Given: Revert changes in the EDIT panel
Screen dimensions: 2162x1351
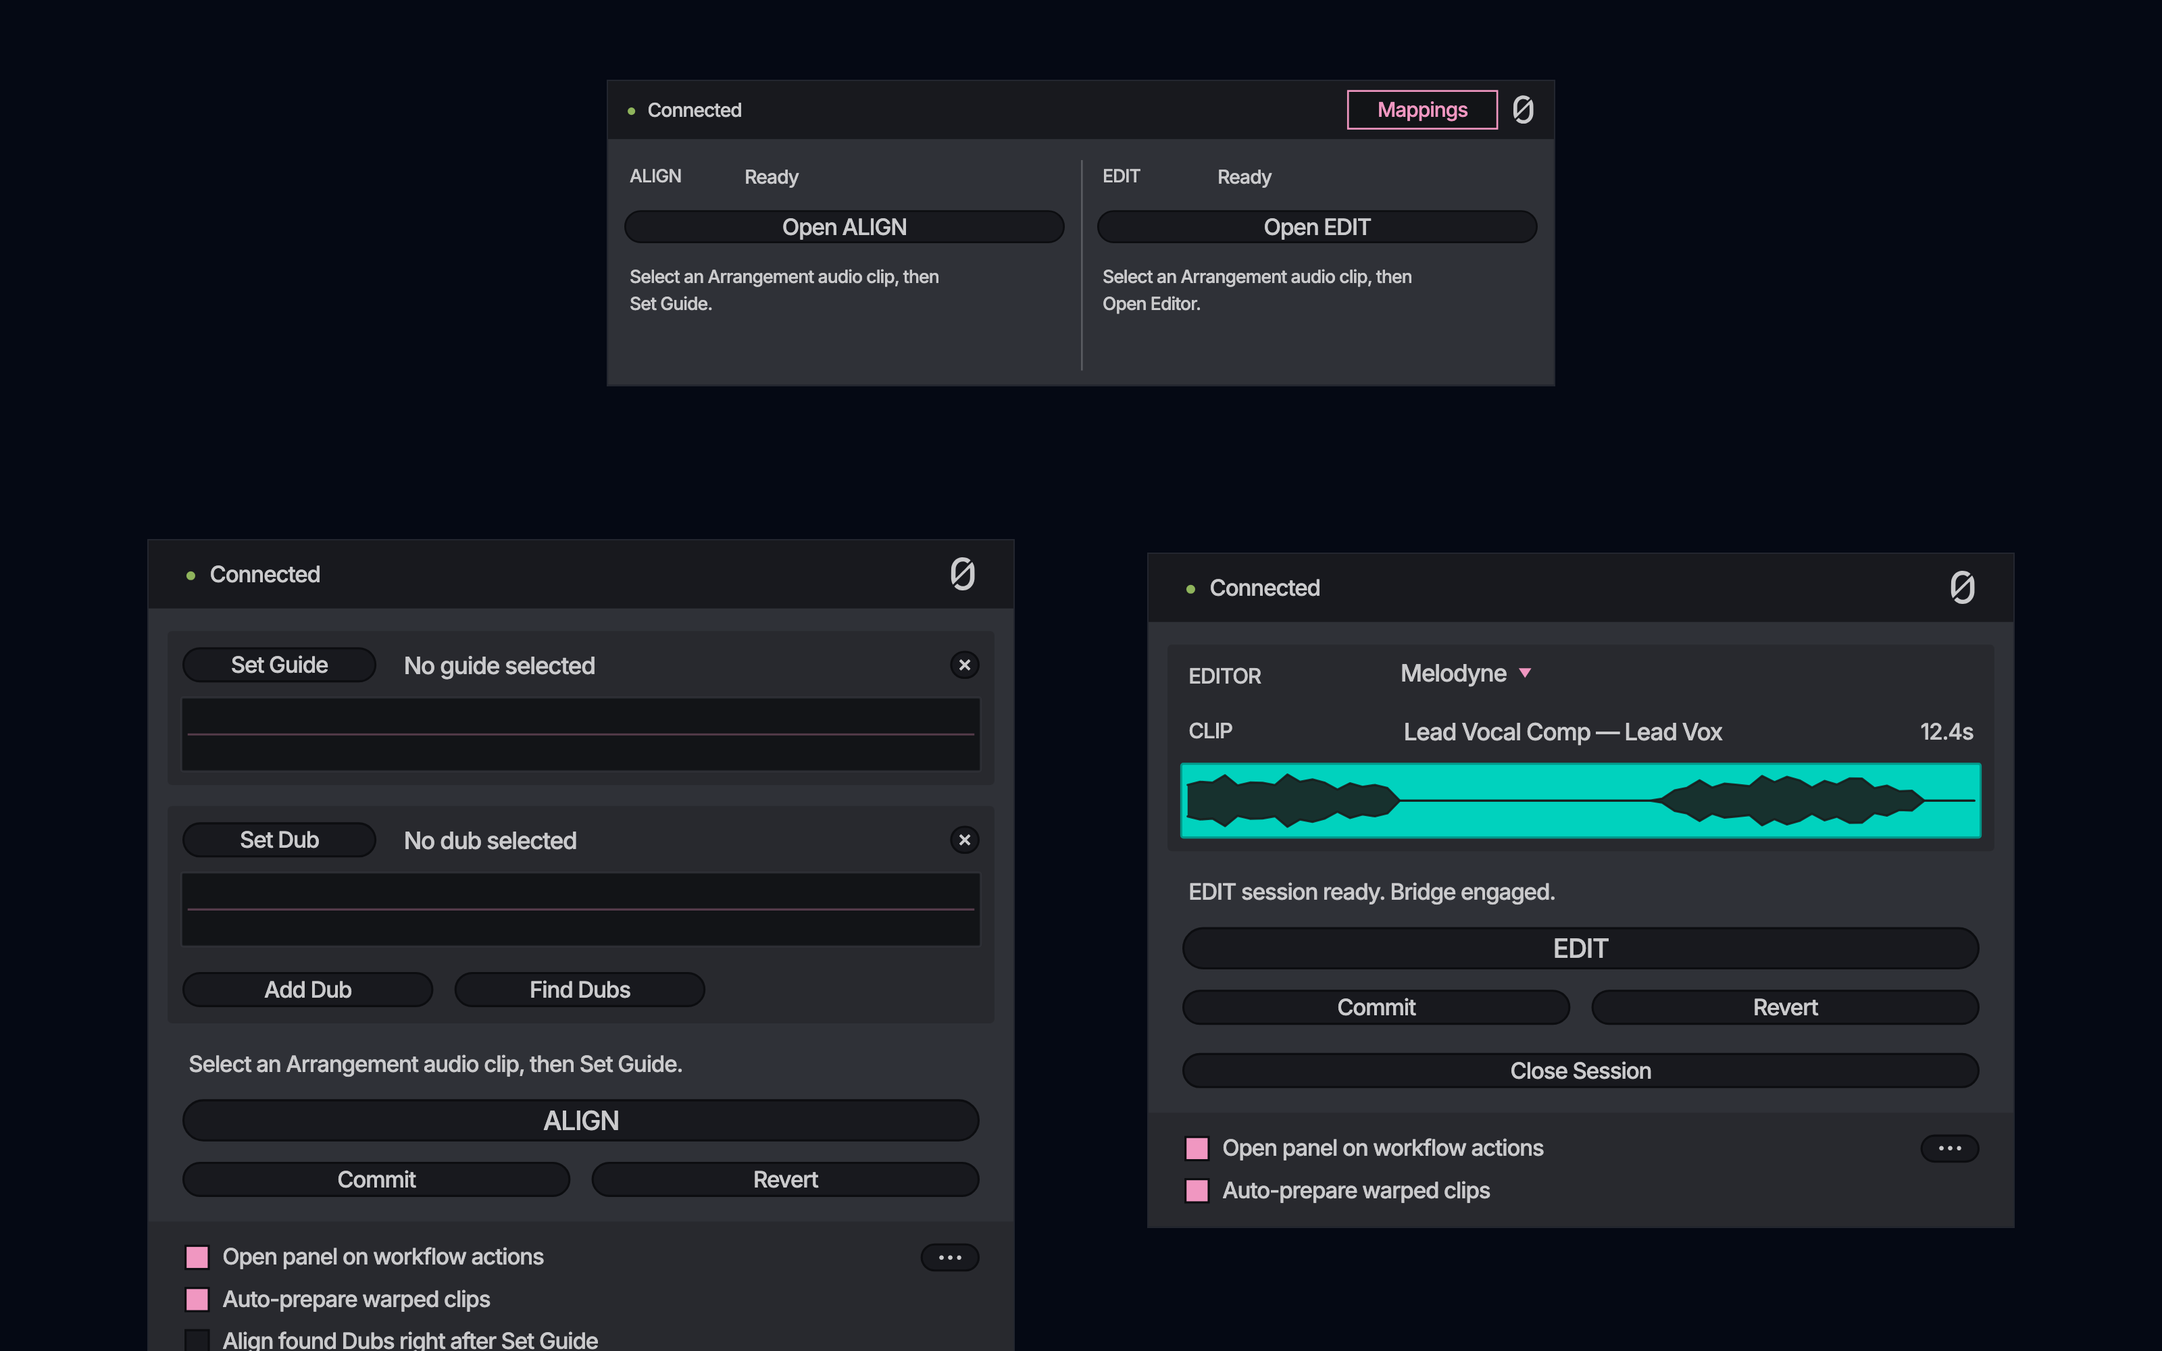Looking at the screenshot, I should (1785, 1007).
